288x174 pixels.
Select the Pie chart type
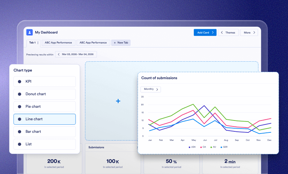click(x=44, y=106)
